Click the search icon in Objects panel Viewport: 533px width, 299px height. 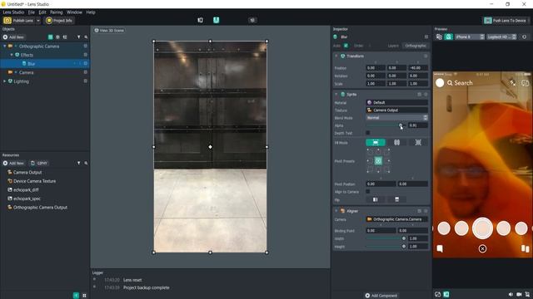pos(86,37)
